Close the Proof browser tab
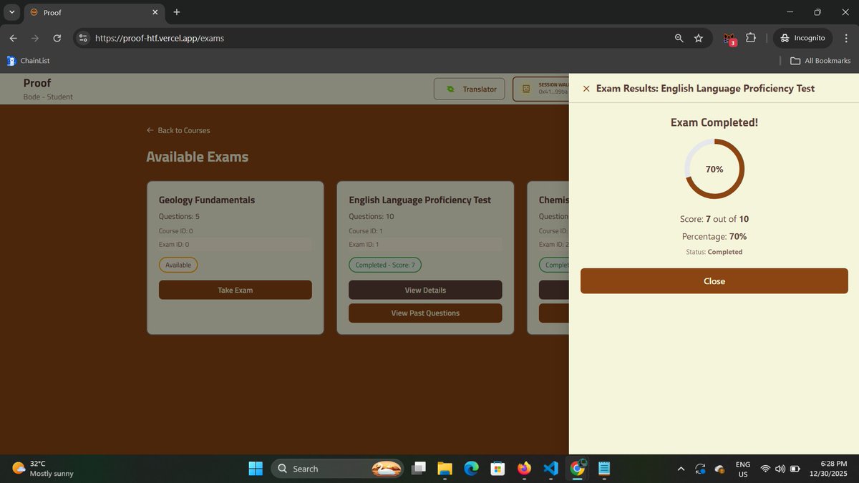 155,12
